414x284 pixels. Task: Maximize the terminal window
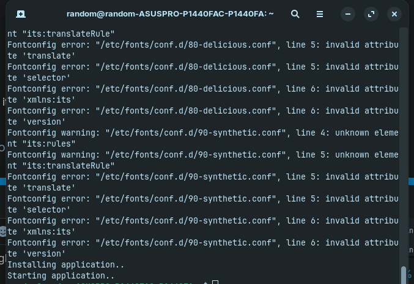click(371, 14)
